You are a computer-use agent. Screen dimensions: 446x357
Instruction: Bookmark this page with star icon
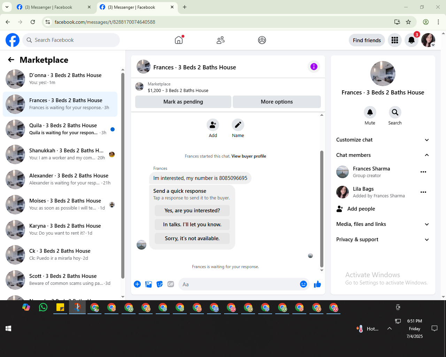pyautogui.click(x=408, y=22)
